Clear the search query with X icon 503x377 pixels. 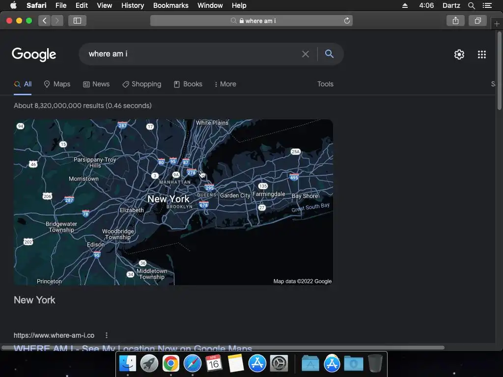tap(306, 54)
